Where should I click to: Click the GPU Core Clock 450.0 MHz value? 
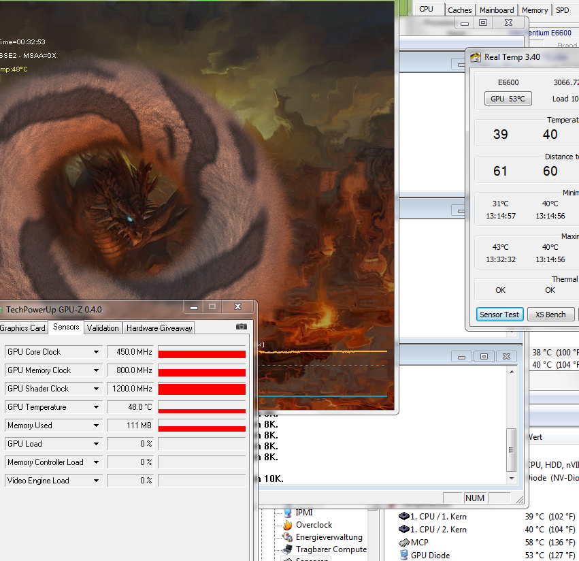(130, 352)
